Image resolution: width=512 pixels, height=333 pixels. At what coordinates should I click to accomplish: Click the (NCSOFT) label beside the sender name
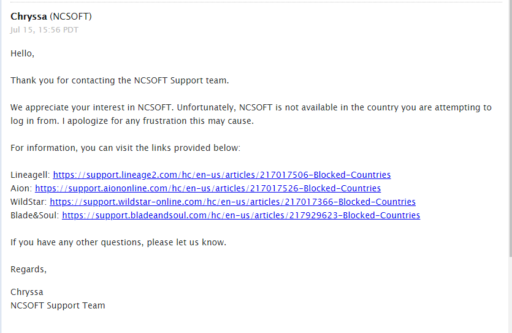(x=71, y=17)
